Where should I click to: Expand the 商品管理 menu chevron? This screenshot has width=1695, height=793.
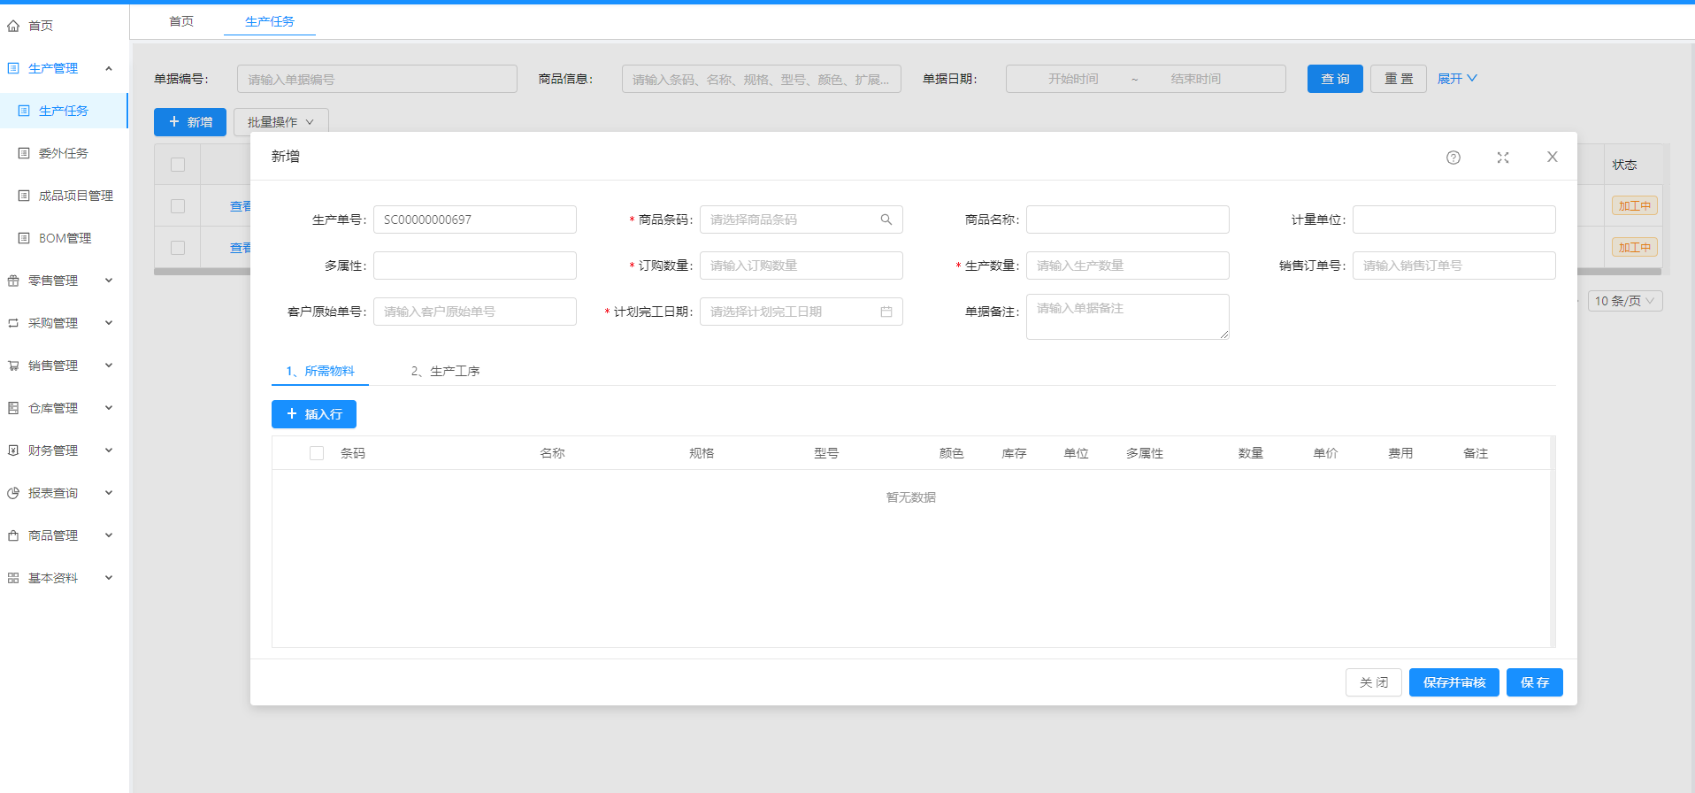pyautogui.click(x=109, y=535)
